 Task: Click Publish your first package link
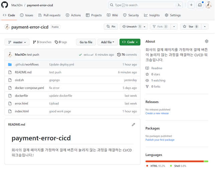[x=160, y=140]
